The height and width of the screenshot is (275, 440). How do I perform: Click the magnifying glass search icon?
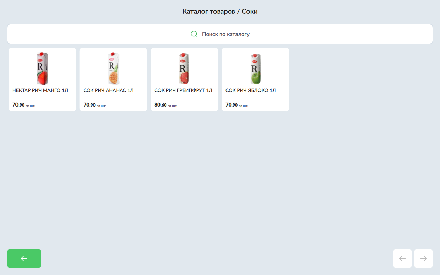(194, 34)
